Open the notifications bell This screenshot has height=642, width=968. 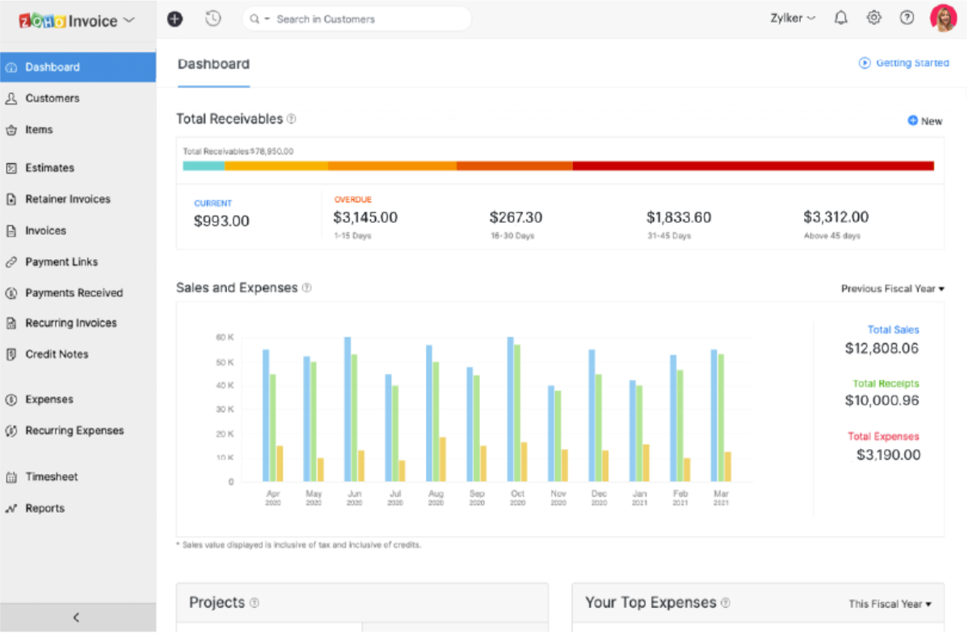coord(840,17)
